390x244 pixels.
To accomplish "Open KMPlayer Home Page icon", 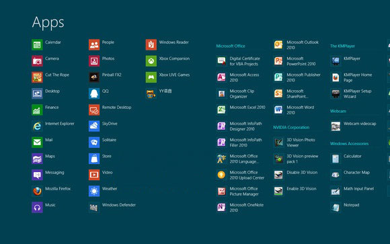I will pos(336,77).
